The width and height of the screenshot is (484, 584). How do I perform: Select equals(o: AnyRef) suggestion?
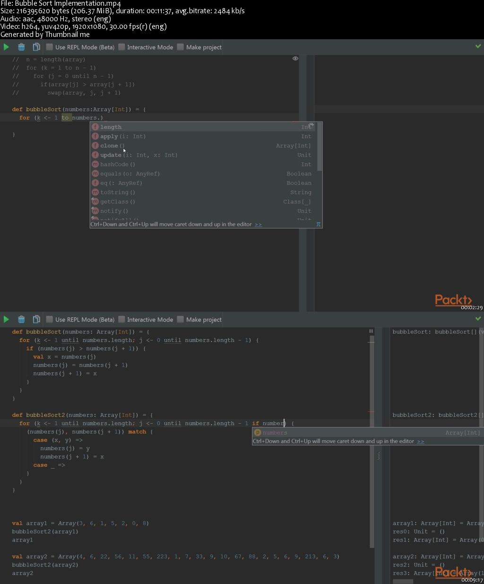click(x=204, y=174)
